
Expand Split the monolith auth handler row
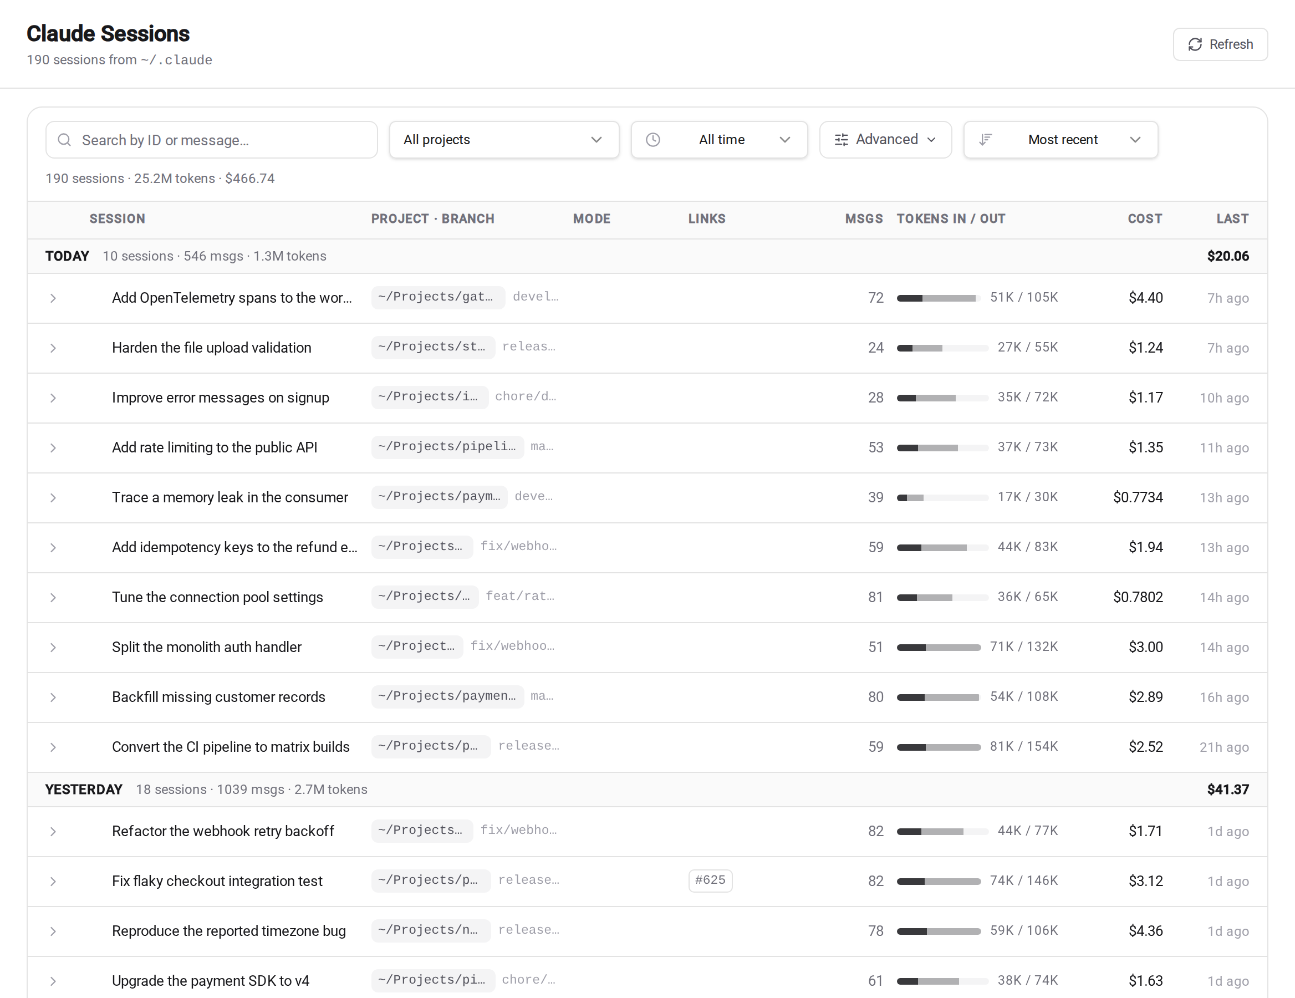[x=53, y=647]
